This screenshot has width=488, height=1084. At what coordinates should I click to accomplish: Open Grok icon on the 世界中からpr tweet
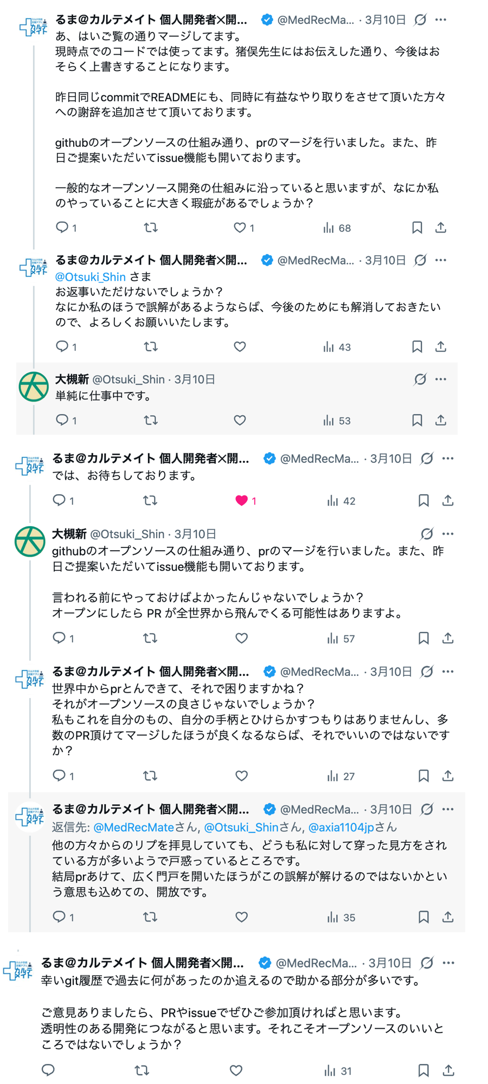coord(427,672)
